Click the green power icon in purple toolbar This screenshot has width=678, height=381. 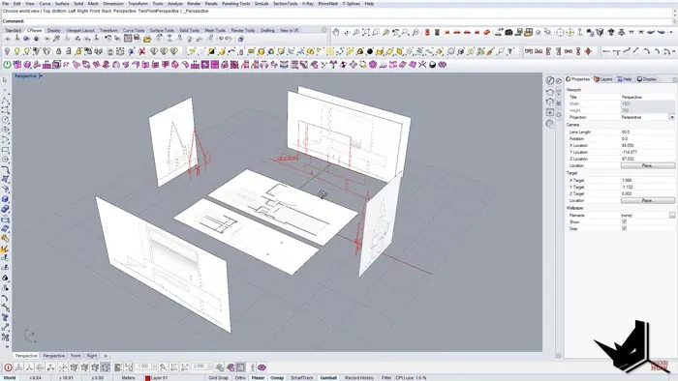[7, 65]
